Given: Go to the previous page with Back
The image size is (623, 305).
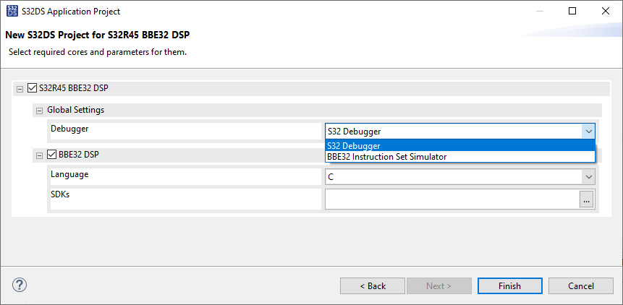Looking at the screenshot, I should coord(373,286).
